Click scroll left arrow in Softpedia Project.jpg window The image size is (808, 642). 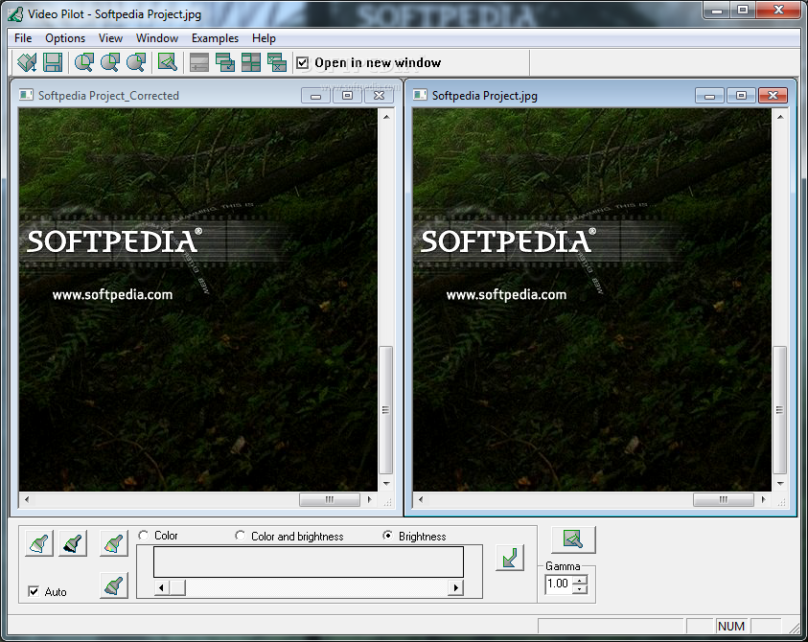[x=421, y=499]
